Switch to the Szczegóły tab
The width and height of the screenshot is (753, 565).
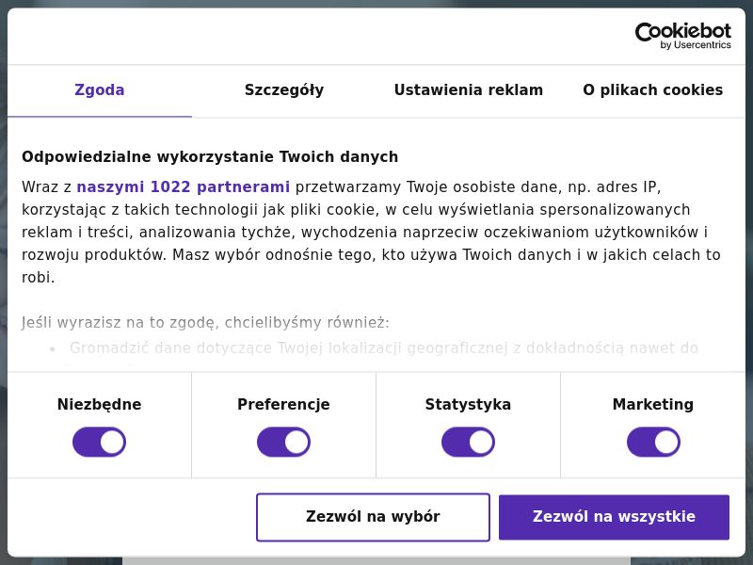[x=284, y=89]
